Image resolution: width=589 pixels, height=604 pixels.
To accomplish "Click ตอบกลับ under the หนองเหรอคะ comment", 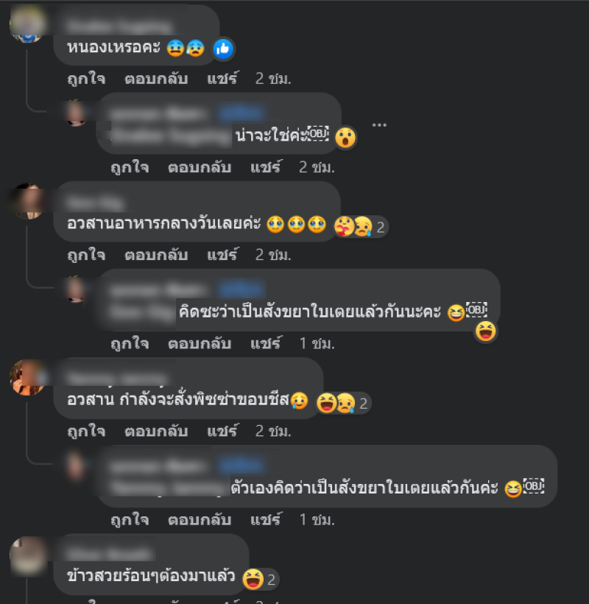I will click(x=156, y=79).
